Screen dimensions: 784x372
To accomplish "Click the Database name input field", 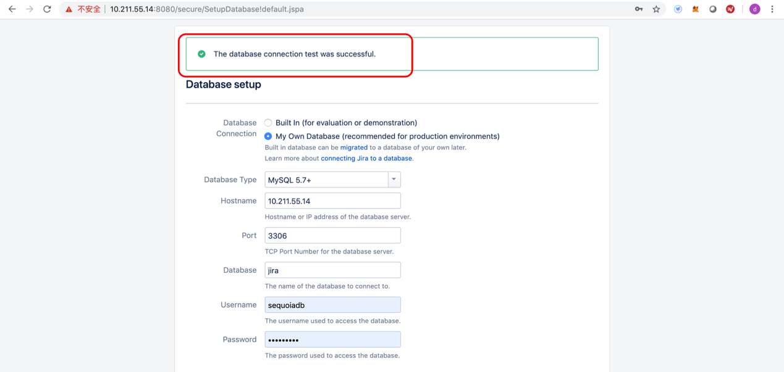I will point(332,270).
